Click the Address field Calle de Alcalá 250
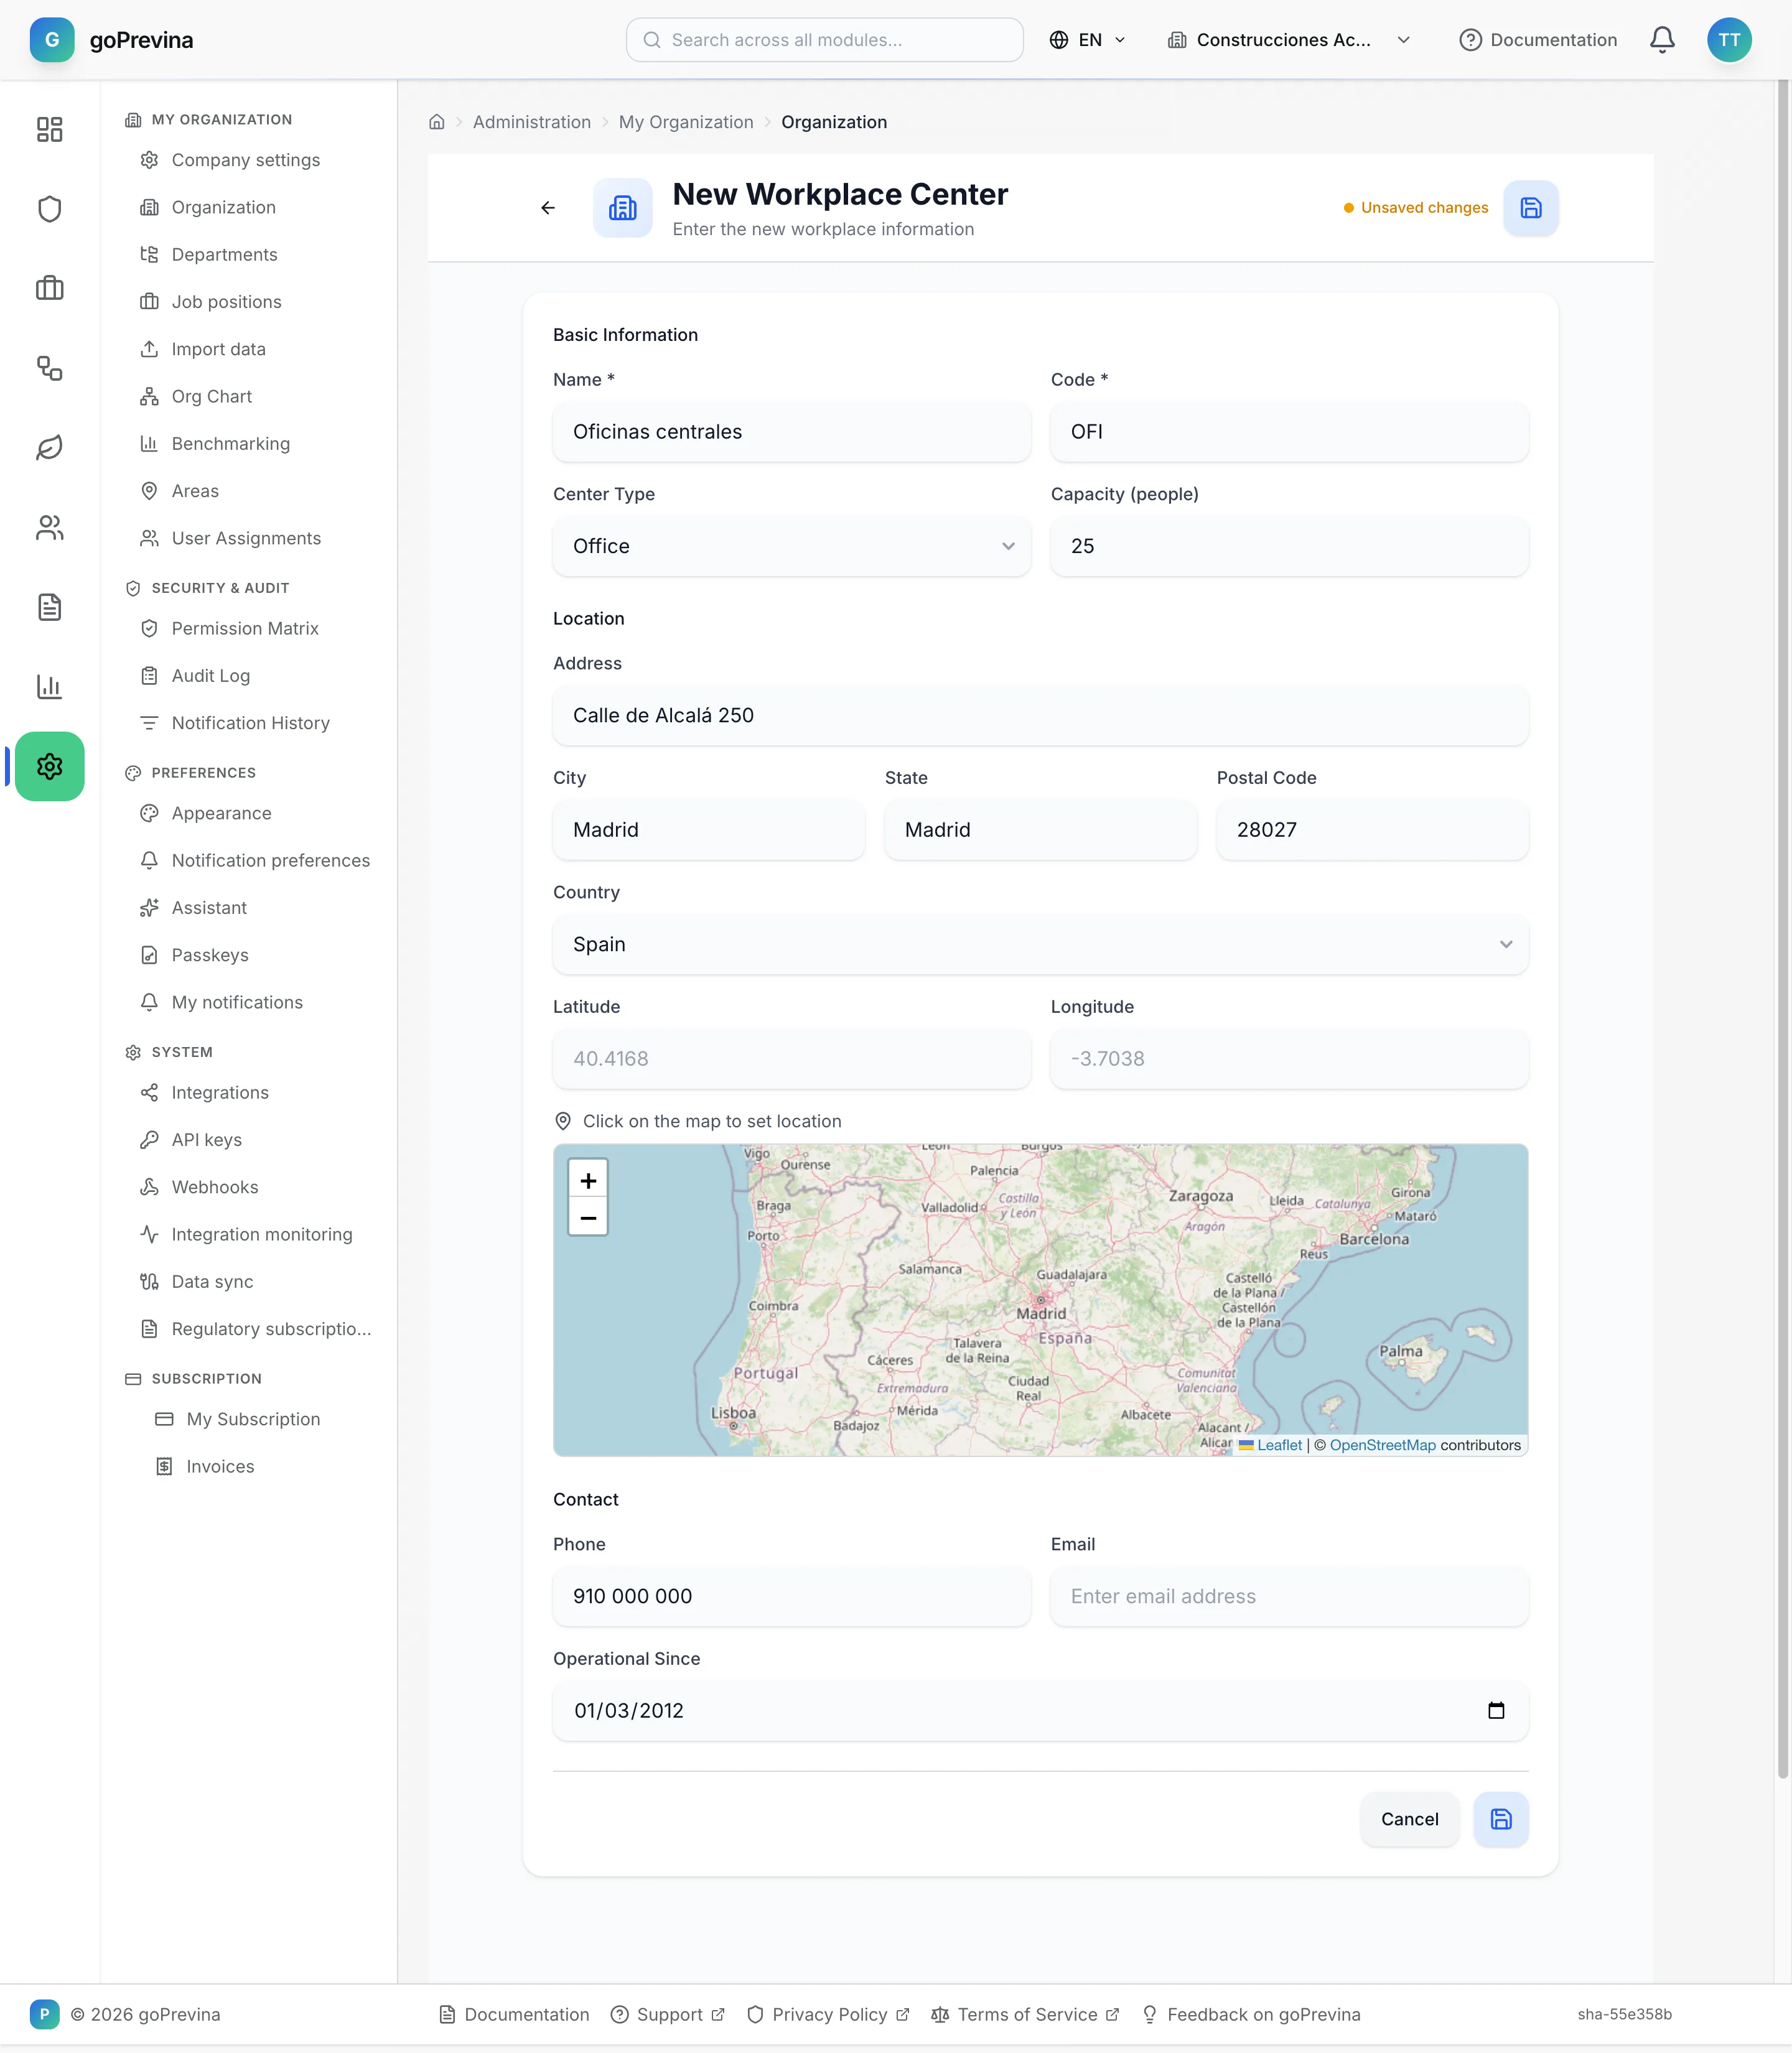 pos(1040,715)
